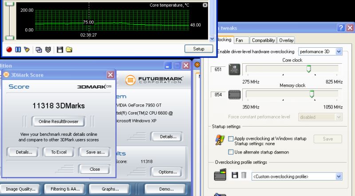
Task: Click the cascading windows icon in monitor toolbar
Action: coord(39,50)
